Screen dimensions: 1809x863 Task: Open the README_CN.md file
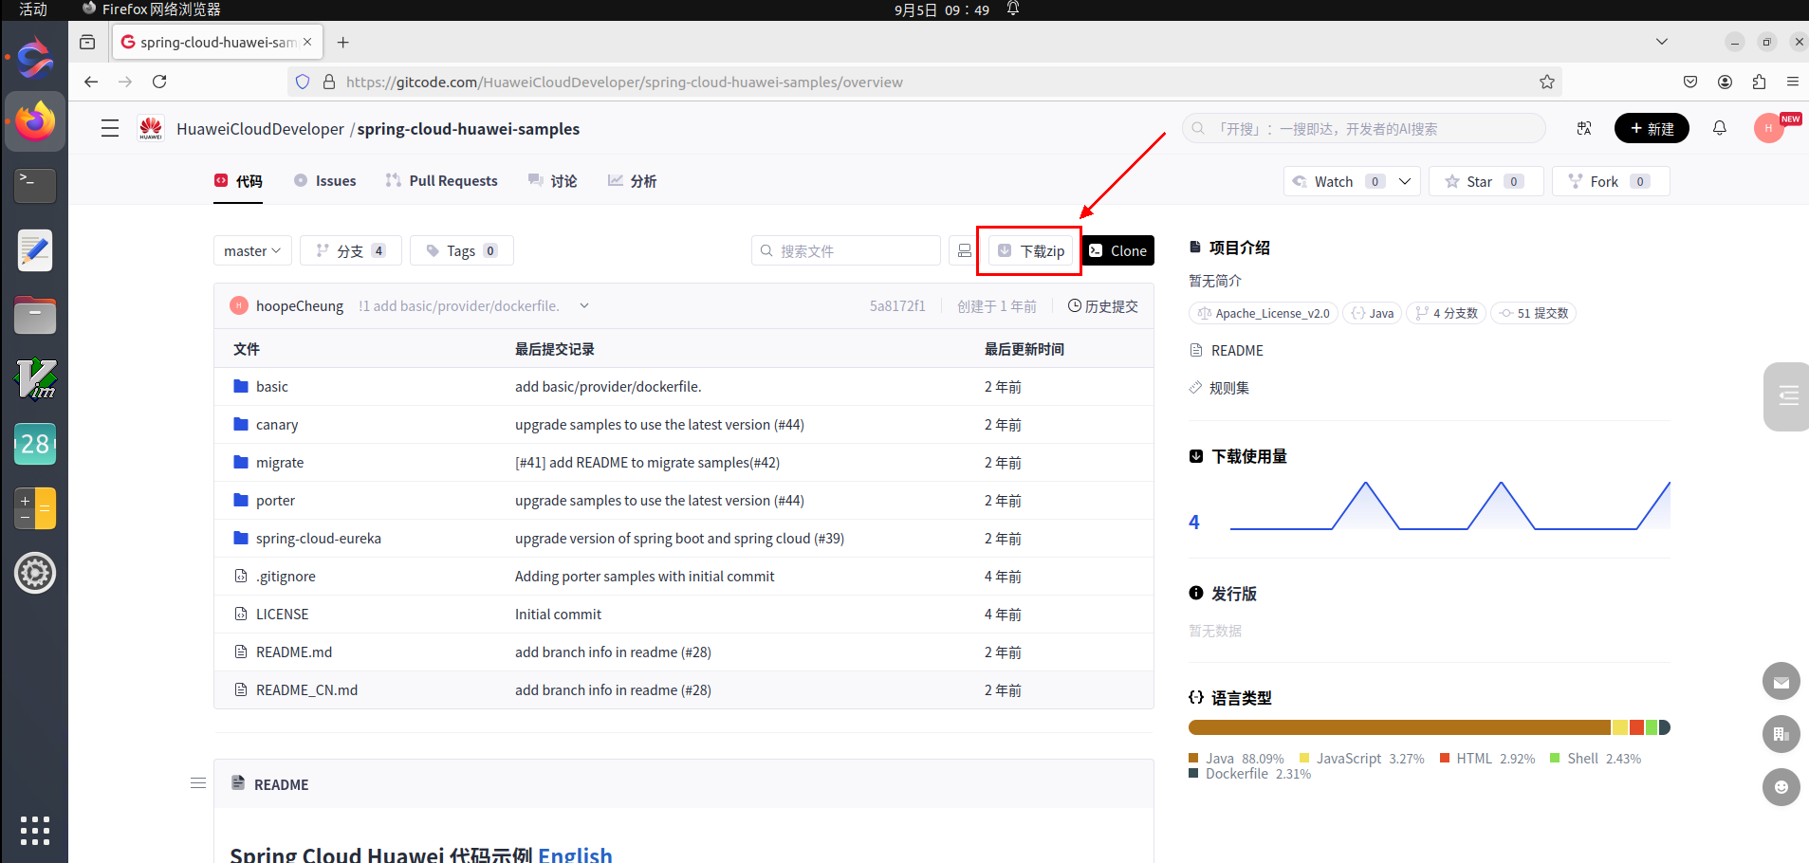tap(306, 689)
